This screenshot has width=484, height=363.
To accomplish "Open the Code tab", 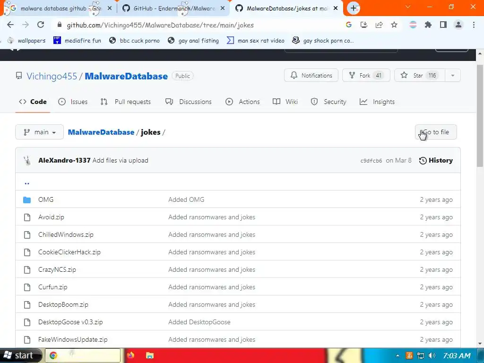I will point(33,102).
